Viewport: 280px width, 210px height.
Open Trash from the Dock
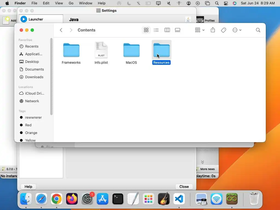(x=254, y=199)
